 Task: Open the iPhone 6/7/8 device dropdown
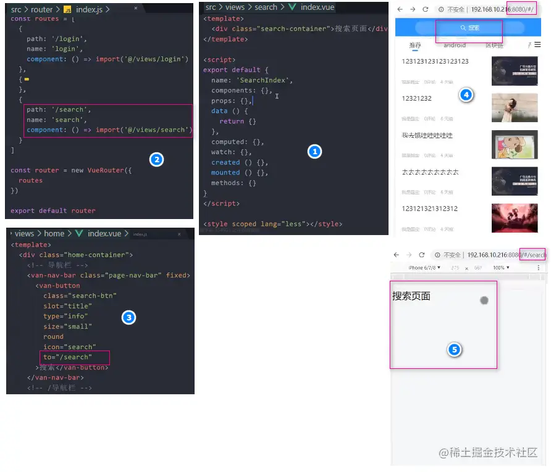point(424,268)
